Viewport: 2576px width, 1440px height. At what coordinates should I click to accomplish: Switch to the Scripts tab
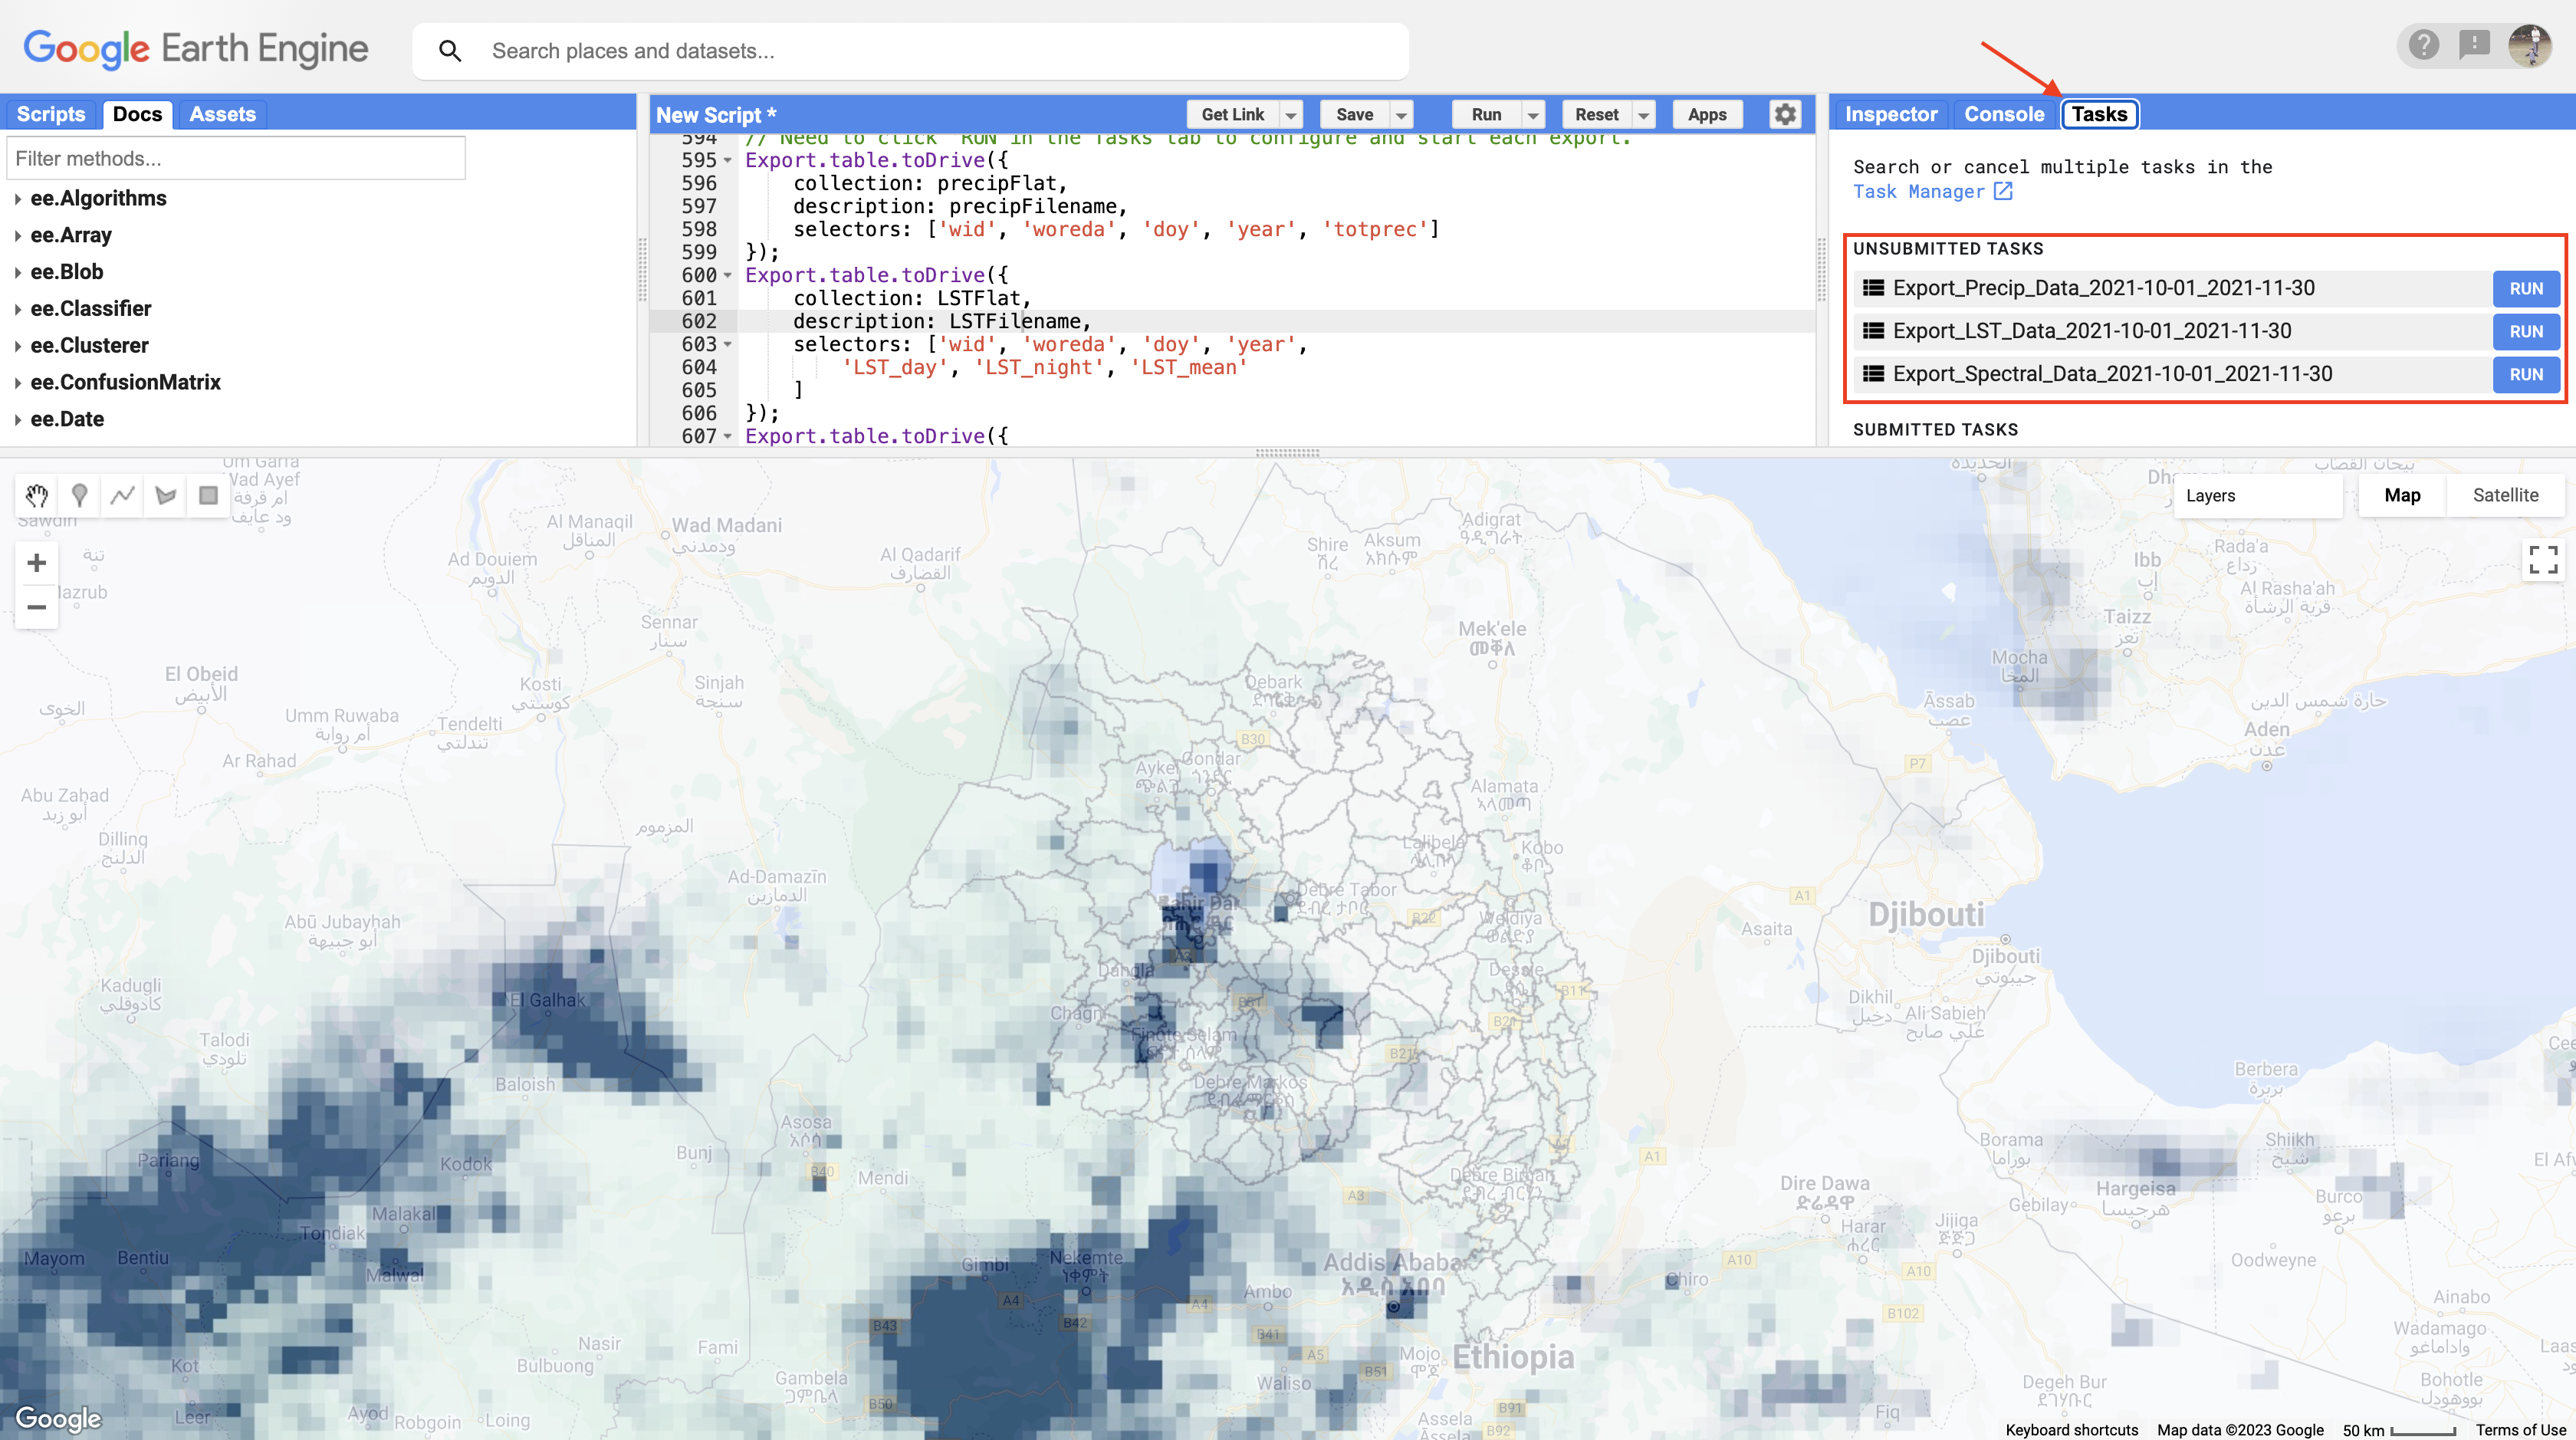click(x=51, y=114)
